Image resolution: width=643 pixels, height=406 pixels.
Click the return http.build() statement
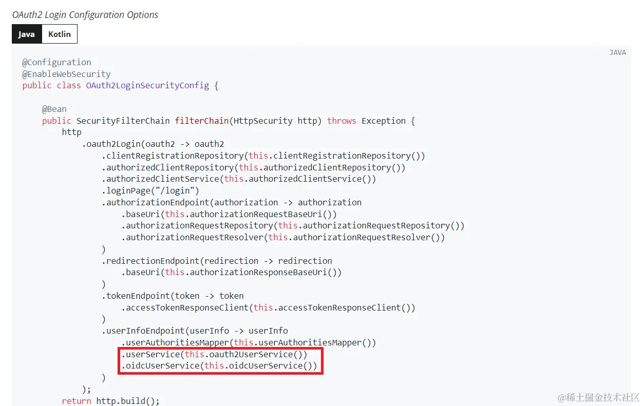coord(110,401)
